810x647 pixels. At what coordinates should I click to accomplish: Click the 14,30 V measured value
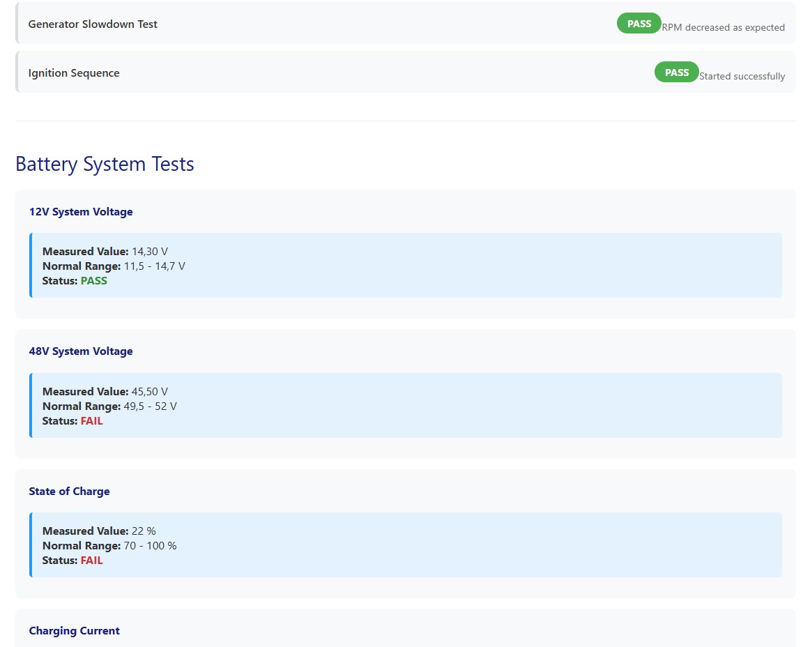tap(150, 252)
